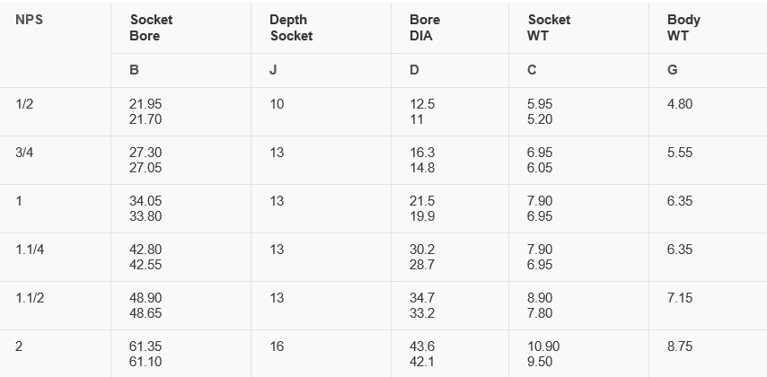767x377 pixels.
Task: Click the letter C sub-header cell
Action: [x=533, y=70]
